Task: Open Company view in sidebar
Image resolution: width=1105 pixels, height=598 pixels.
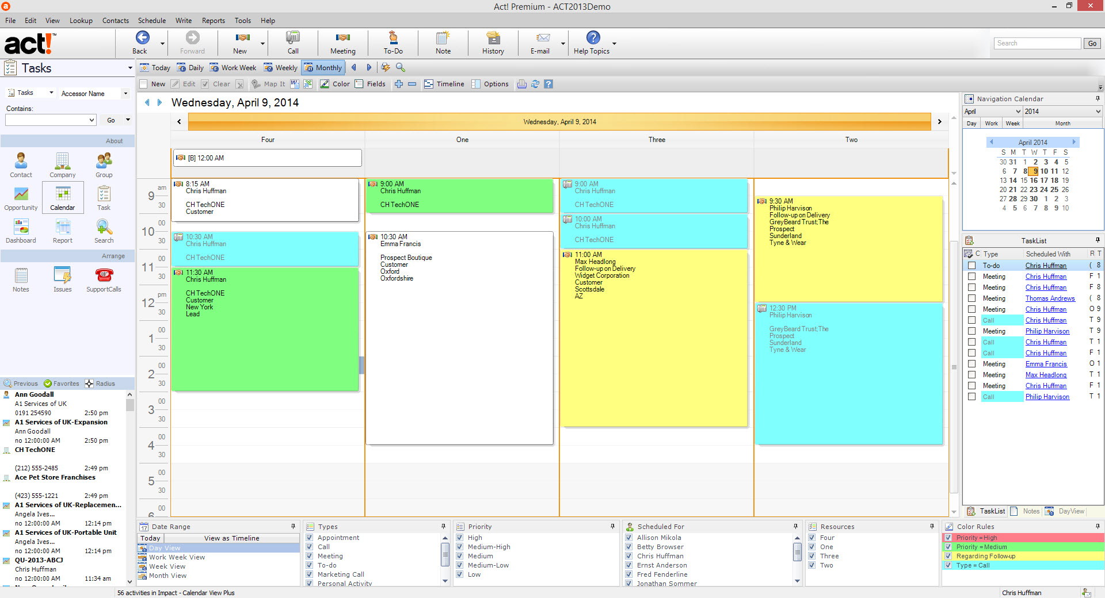Action: [62, 165]
